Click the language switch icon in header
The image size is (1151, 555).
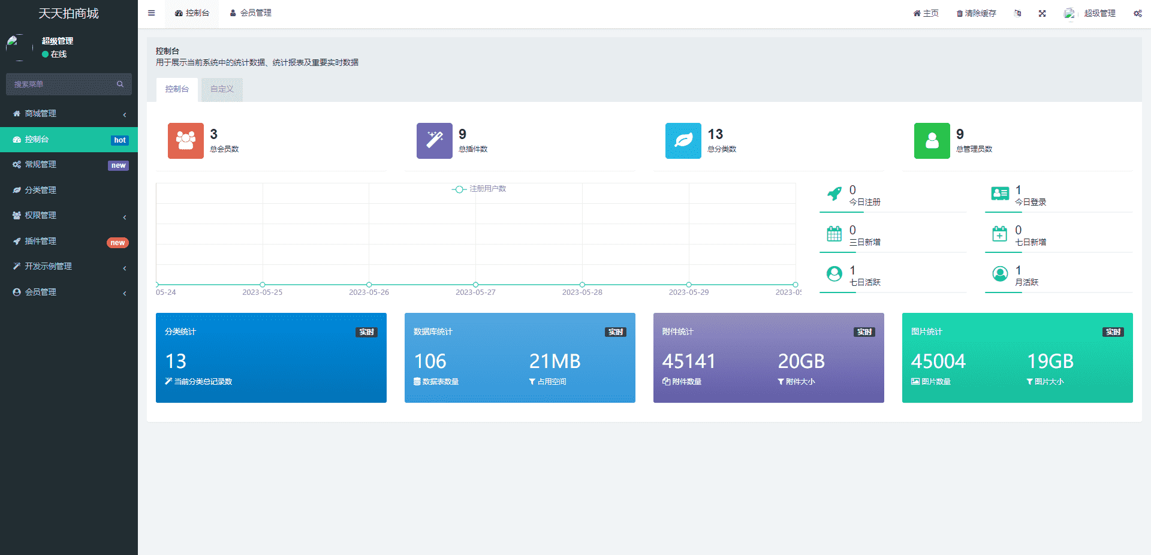1017,13
